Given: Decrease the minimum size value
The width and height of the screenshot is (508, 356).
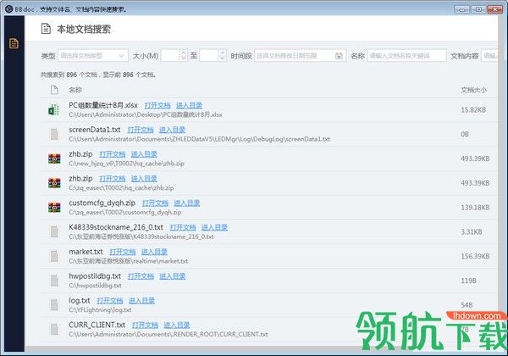Looking at the screenshot, I should point(184,59).
